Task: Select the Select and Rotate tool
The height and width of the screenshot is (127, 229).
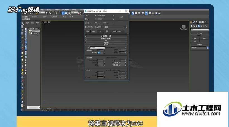Action: 63,13
